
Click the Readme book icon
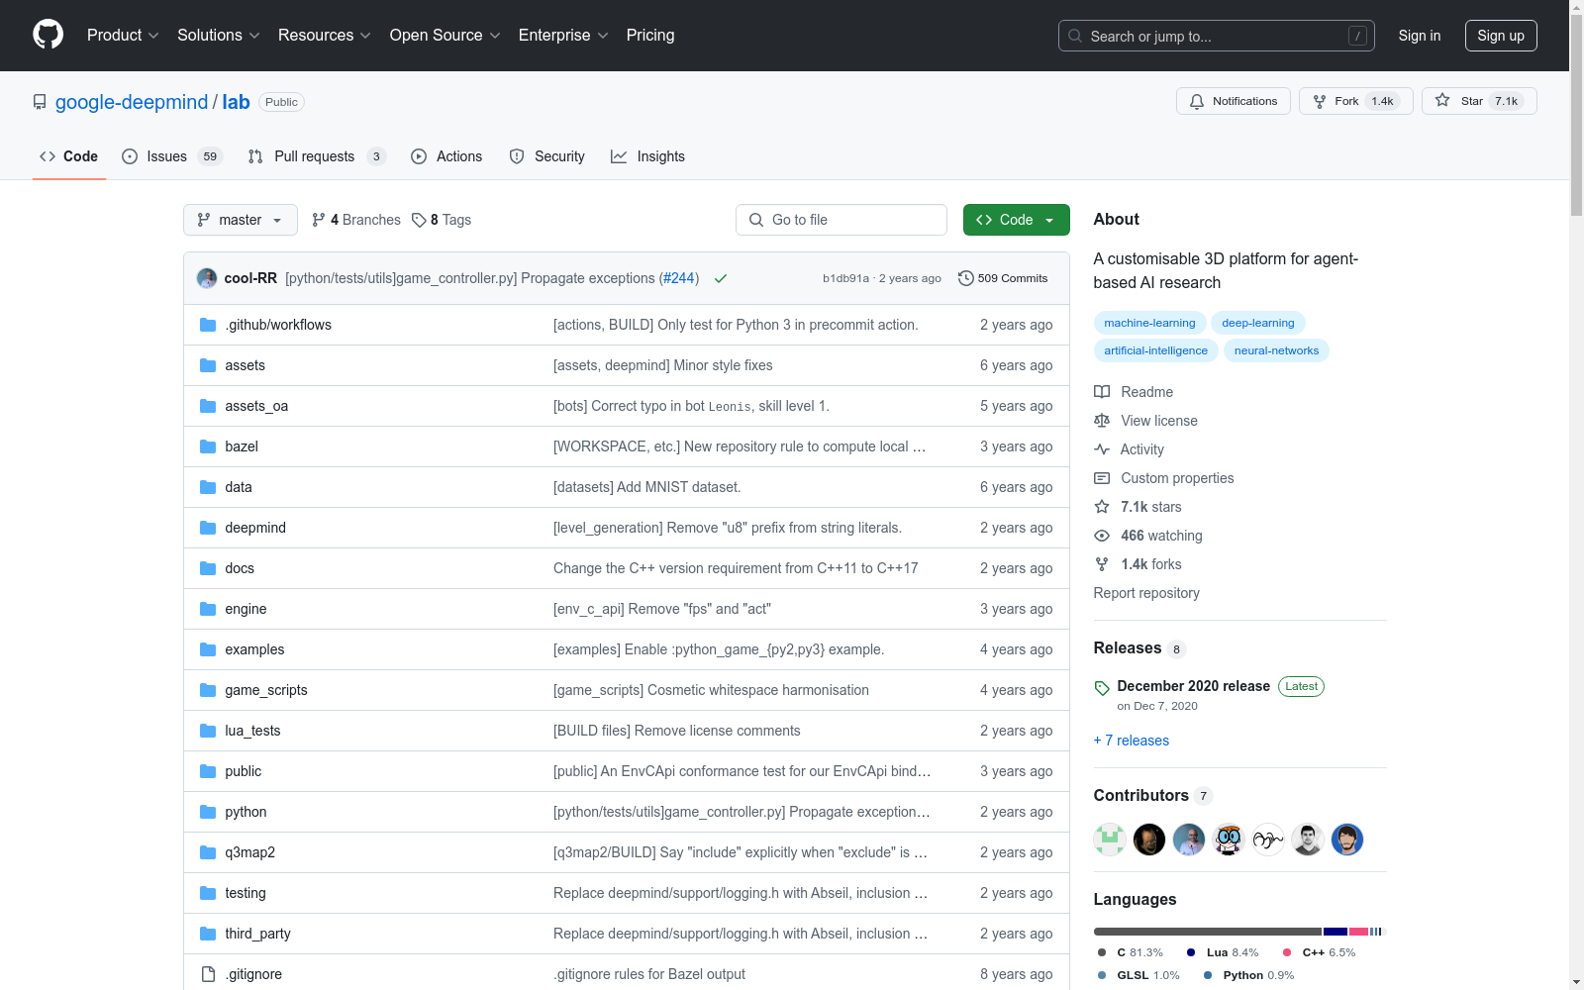pos(1102,392)
